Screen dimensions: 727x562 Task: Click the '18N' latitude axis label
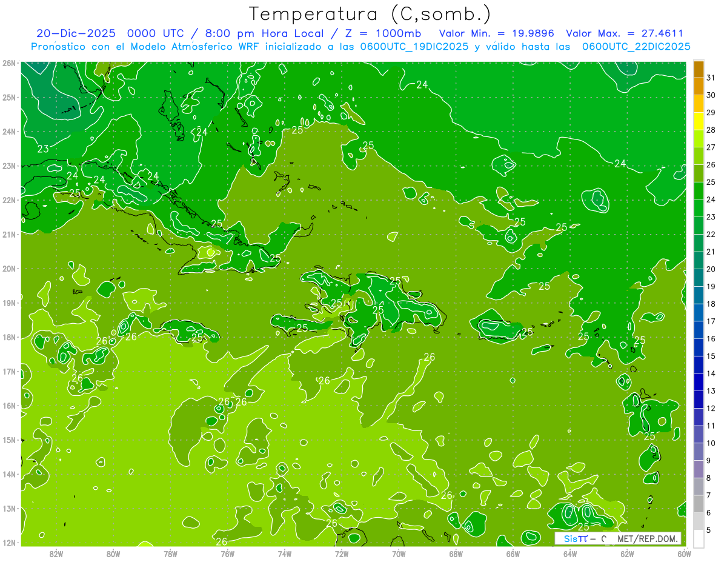click(9, 336)
